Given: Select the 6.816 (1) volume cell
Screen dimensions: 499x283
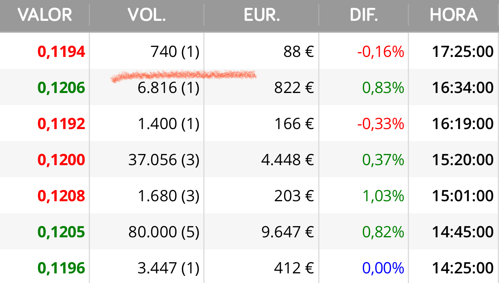Looking at the screenshot, I should (168, 88).
